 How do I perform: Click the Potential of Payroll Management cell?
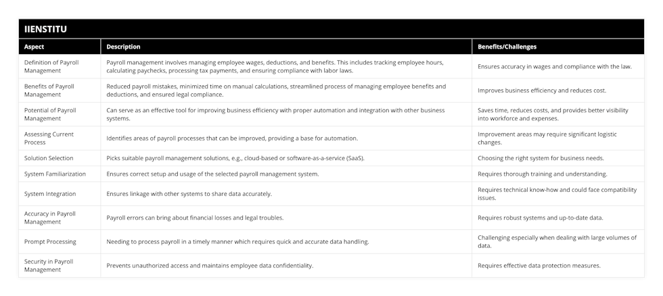60,114
